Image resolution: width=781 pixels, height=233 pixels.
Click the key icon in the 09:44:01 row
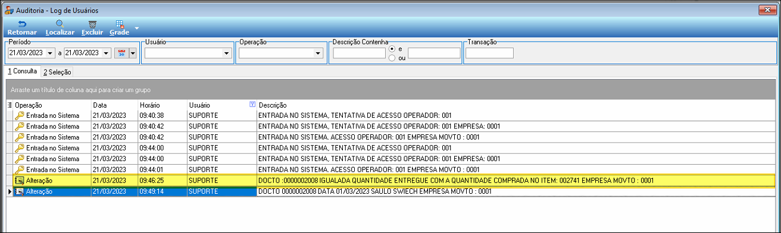pyautogui.click(x=20, y=169)
